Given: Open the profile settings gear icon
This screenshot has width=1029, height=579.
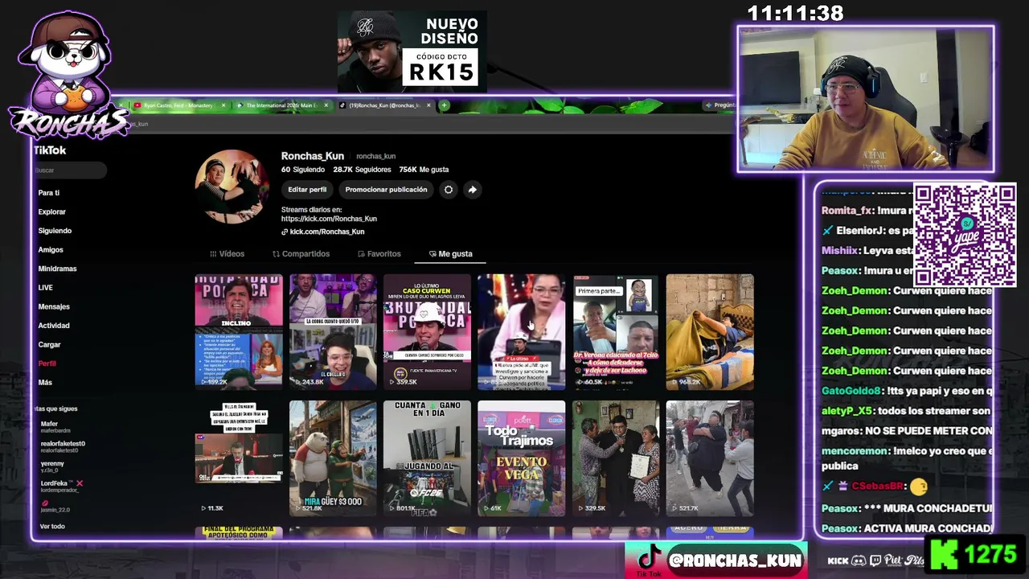Looking at the screenshot, I should (x=449, y=190).
